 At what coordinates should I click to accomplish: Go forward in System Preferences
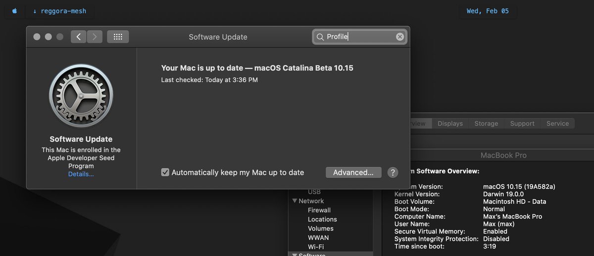pos(95,37)
